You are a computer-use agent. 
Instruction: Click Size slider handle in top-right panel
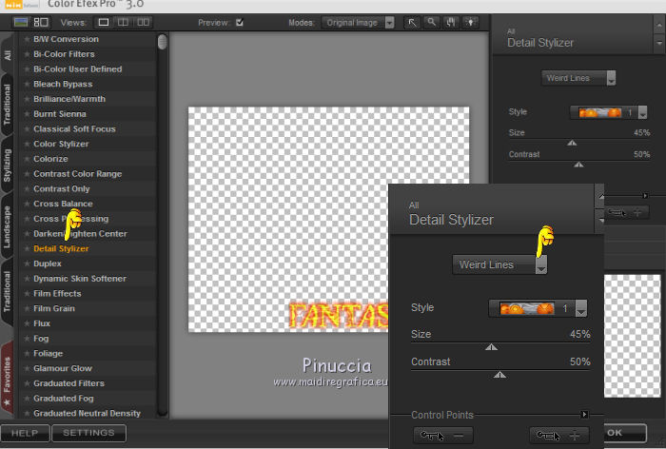pyautogui.click(x=572, y=143)
